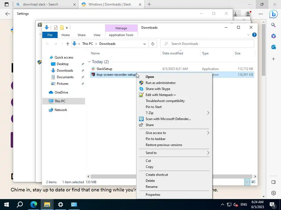The height and width of the screenshot is (210, 281).
Task: Collapse the Today (2) group
Action: pos(89,62)
